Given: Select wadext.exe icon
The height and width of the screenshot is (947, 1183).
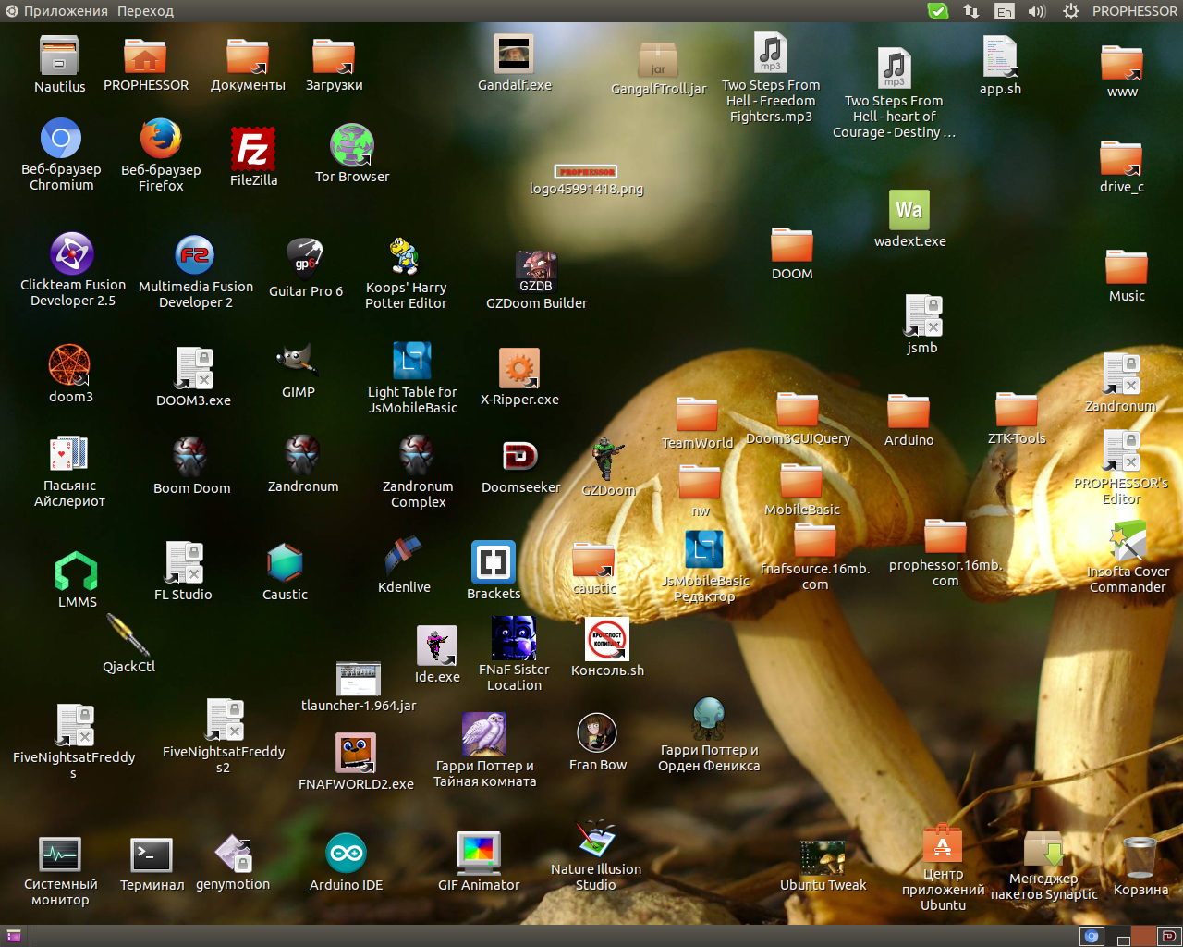Looking at the screenshot, I should pos(909,210).
